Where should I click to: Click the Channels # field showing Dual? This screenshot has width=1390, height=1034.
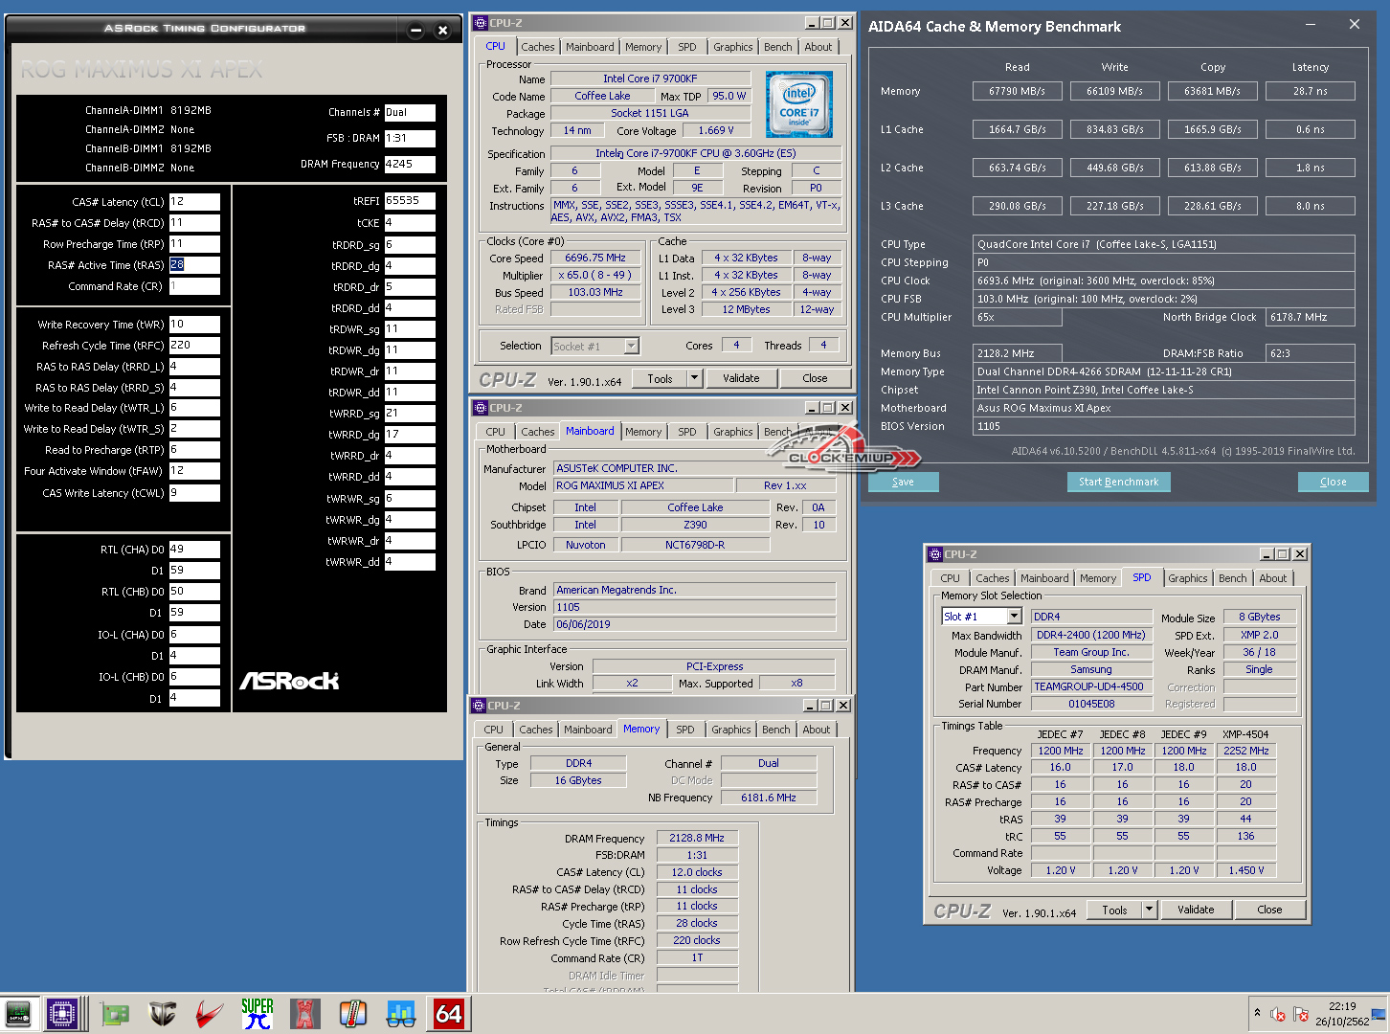tap(410, 112)
